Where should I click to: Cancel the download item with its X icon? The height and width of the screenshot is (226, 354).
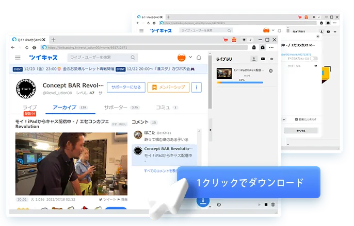[271, 71]
